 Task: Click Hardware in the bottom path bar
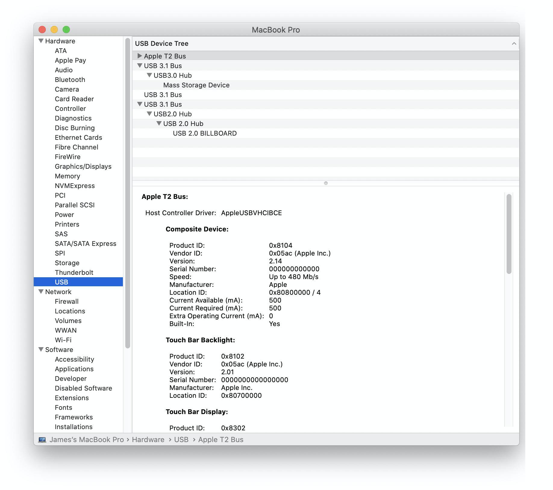[x=148, y=440]
